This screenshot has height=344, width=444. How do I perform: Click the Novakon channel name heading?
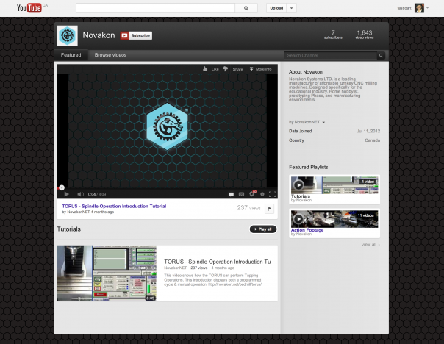pos(99,35)
